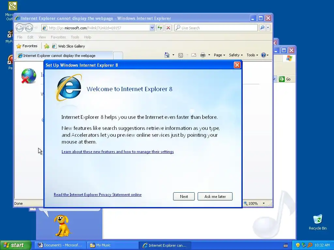The height and width of the screenshot is (250, 334).
Task: Open the Tools dropdown in command bar
Action: pos(252,55)
